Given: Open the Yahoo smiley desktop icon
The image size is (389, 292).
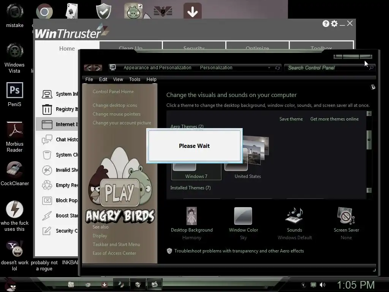Looking at the screenshot, I should click(15, 249).
